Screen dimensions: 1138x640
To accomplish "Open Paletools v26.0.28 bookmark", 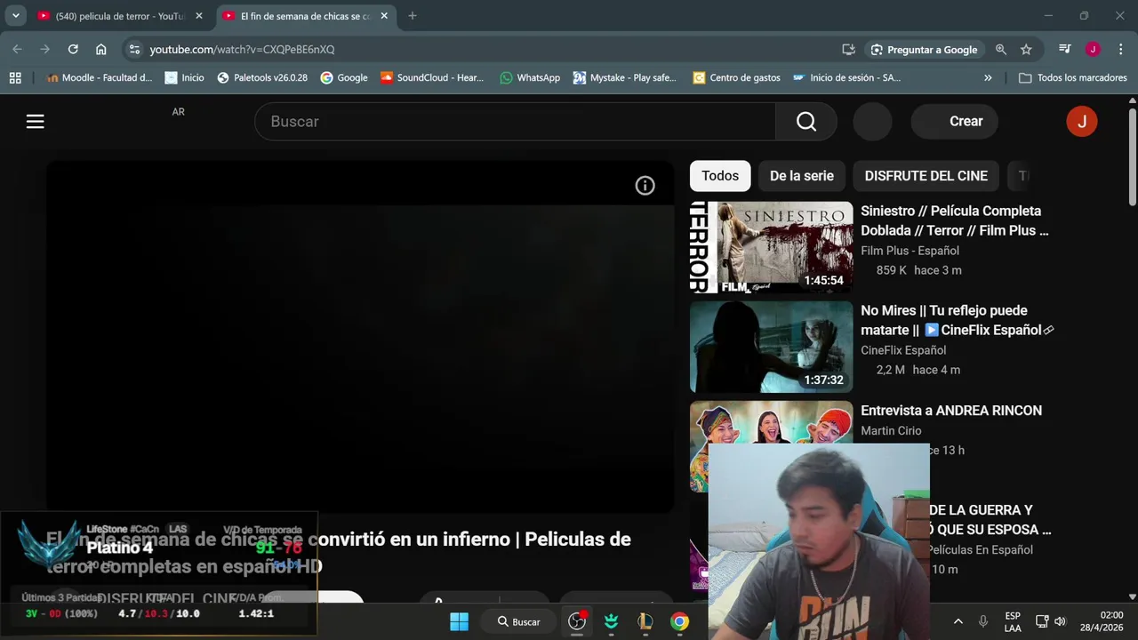I will pyautogui.click(x=262, y=78).
